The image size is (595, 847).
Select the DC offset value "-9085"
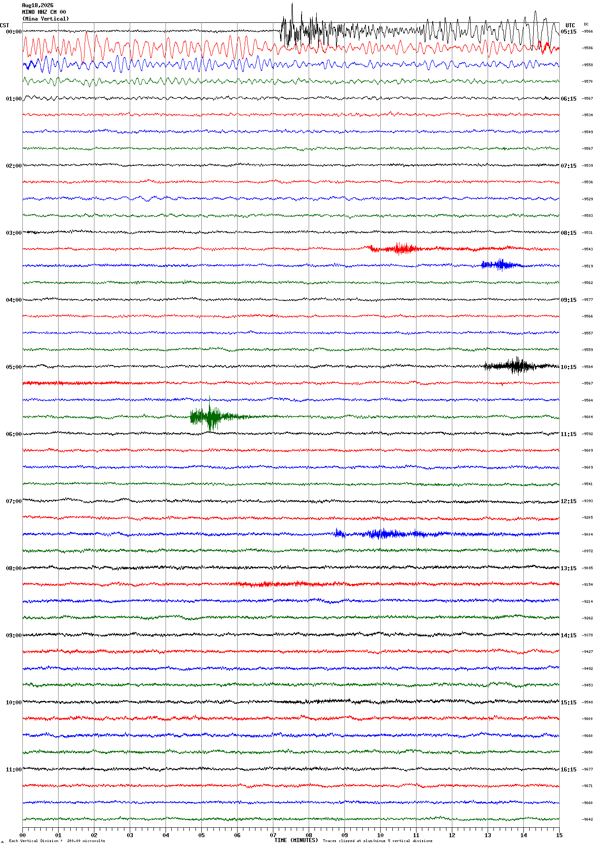[587, 568]
